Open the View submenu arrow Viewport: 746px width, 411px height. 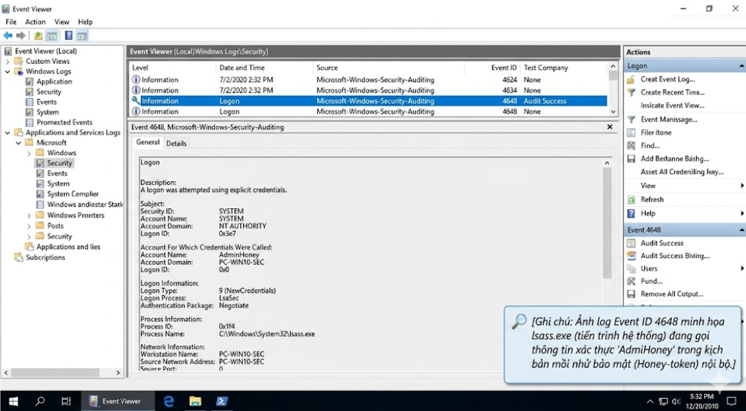(742, 186)
